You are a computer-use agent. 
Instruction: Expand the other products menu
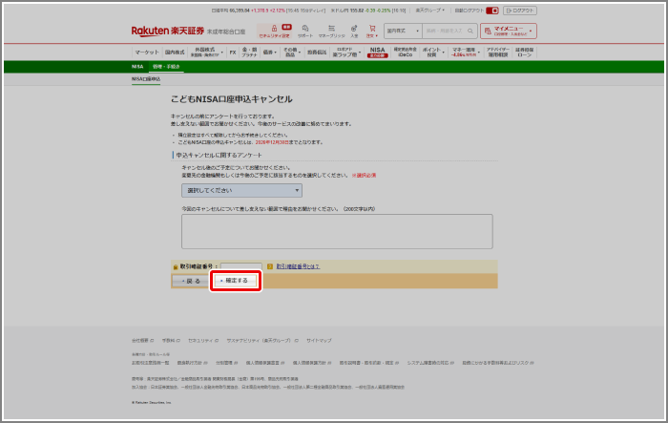tap(292, 52)
